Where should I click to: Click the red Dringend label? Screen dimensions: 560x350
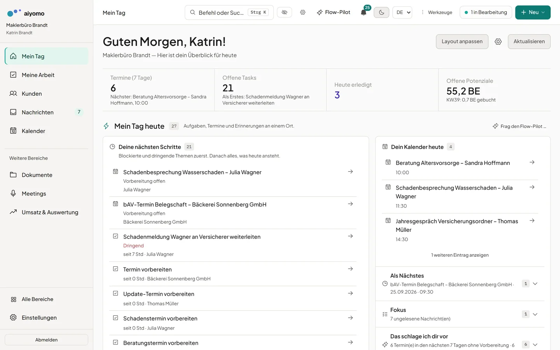(133, 246)
